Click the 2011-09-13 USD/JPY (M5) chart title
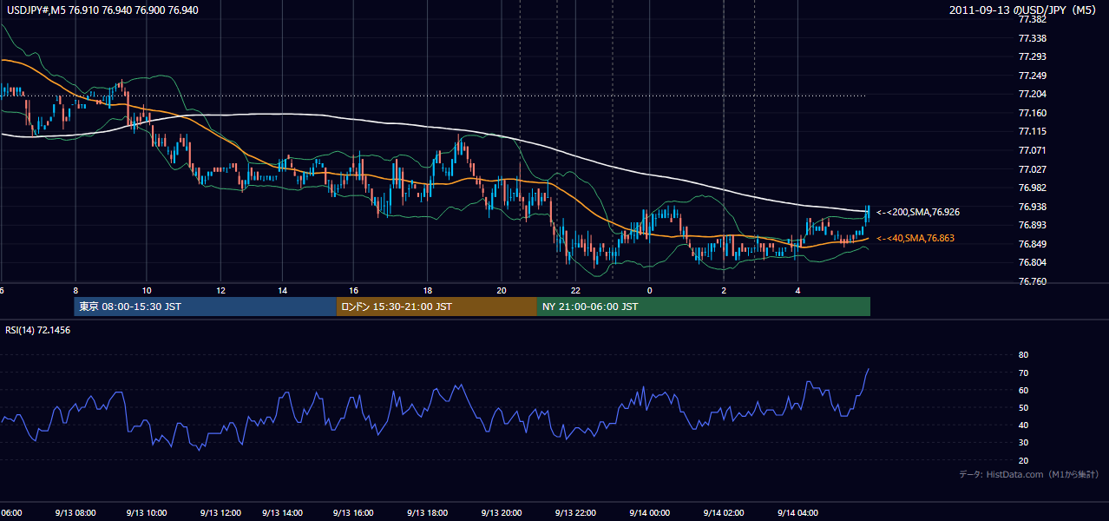The height and width of the screenshot is (521, 1109). 1024,10
